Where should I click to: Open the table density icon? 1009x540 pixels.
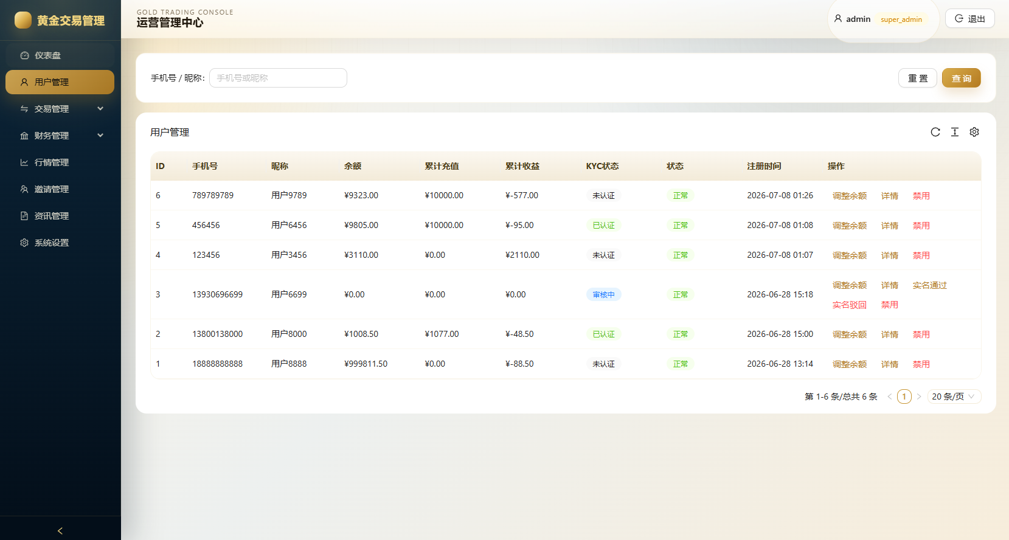pyautogui.click(x=955, y=132)
